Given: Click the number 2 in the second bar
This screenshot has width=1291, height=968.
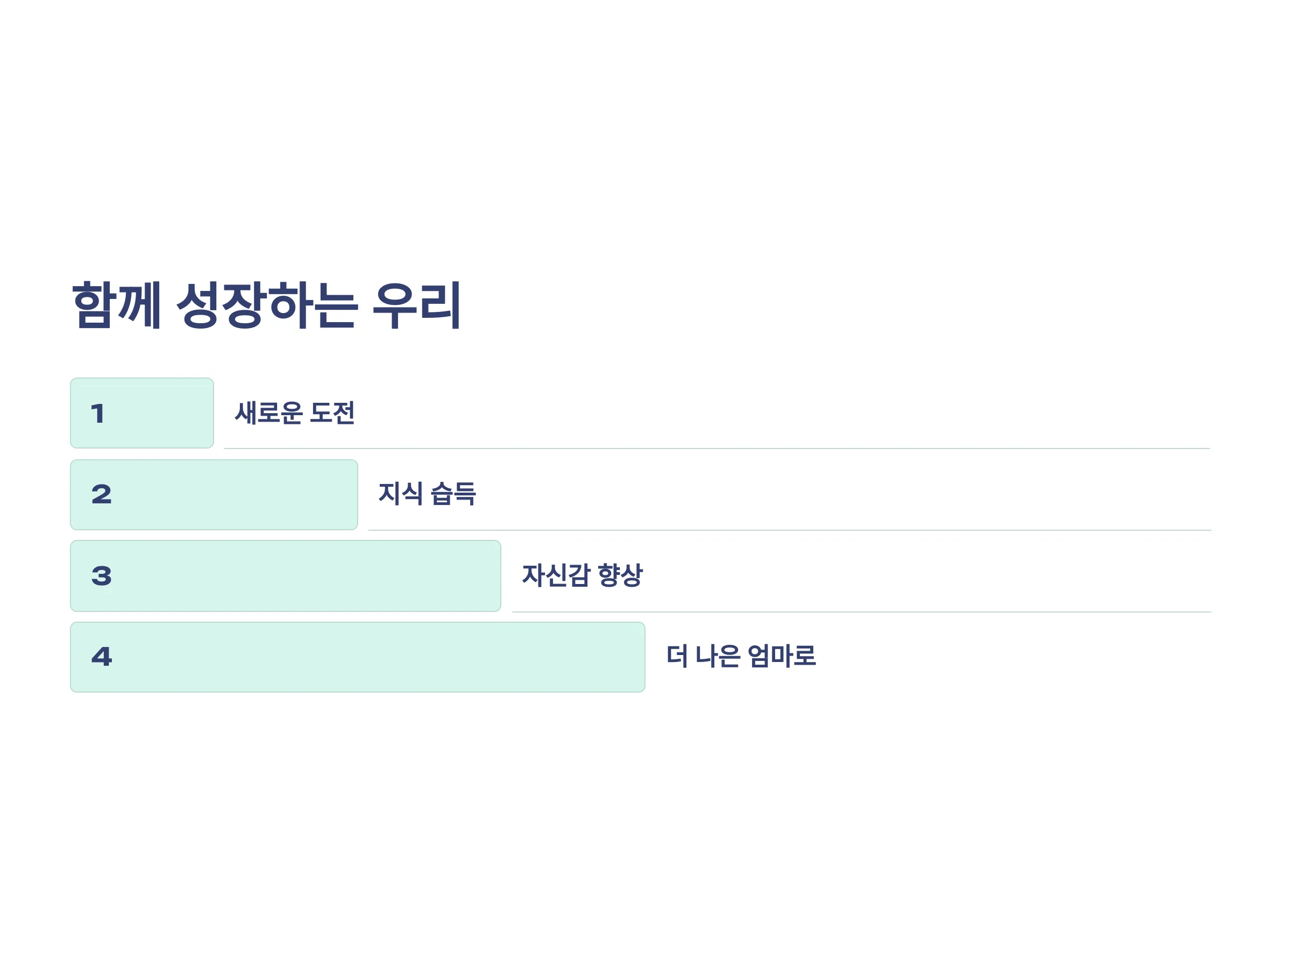Looking at the screenshot, I should 102,494.
